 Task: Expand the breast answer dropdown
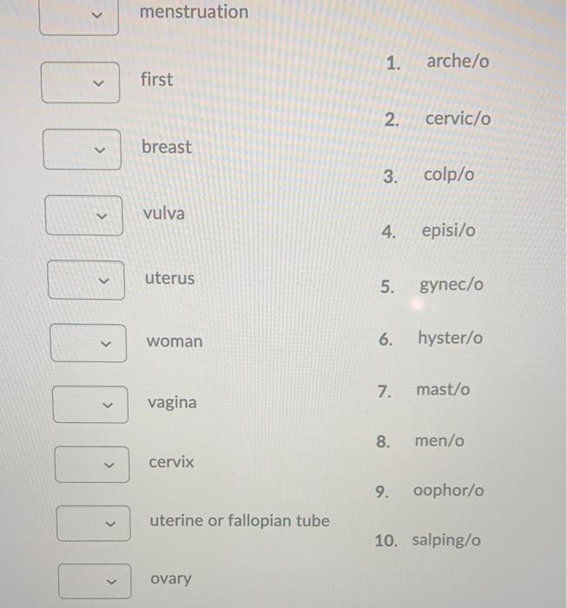82,149
